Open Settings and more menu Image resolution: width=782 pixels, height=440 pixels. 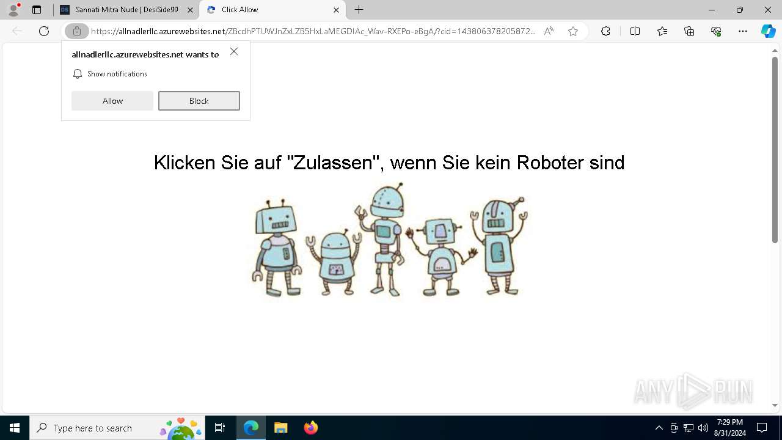coord(743,31)
